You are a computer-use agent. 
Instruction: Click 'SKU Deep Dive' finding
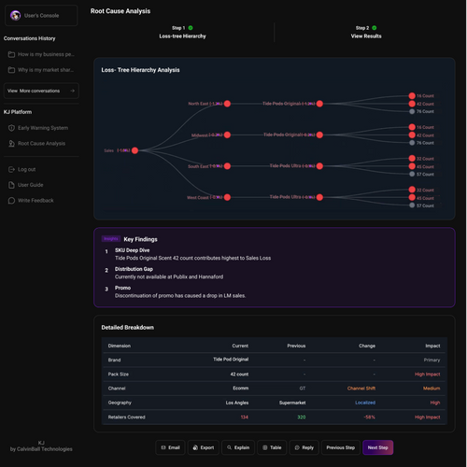[132, 250]
